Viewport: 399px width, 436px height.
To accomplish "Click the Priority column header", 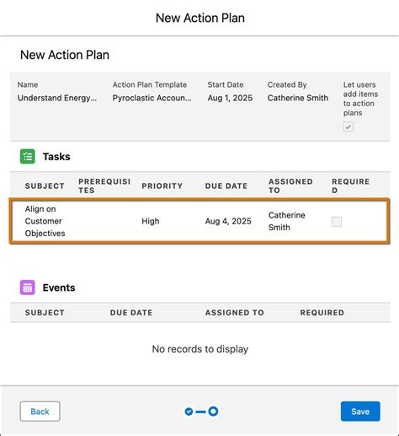I will 162,186.
